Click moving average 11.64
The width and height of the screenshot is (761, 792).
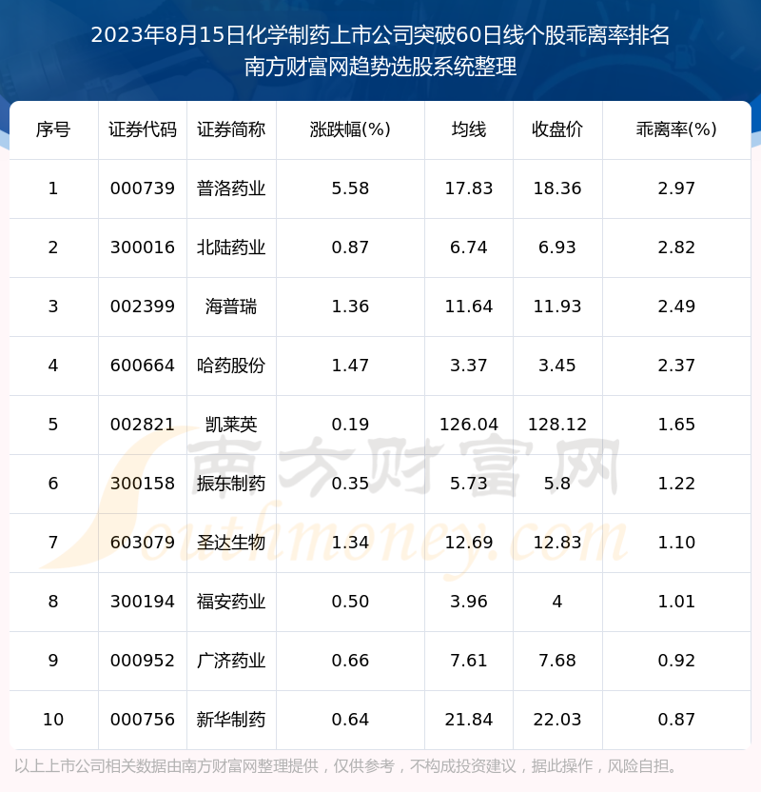(469, 307)
